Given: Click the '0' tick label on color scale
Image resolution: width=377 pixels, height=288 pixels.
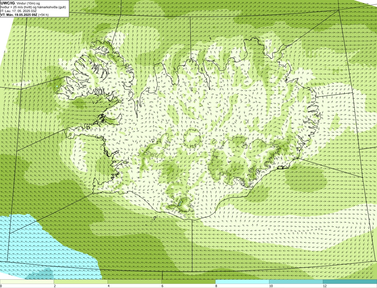Looking at the screenshot, I should tap(1, 286).
